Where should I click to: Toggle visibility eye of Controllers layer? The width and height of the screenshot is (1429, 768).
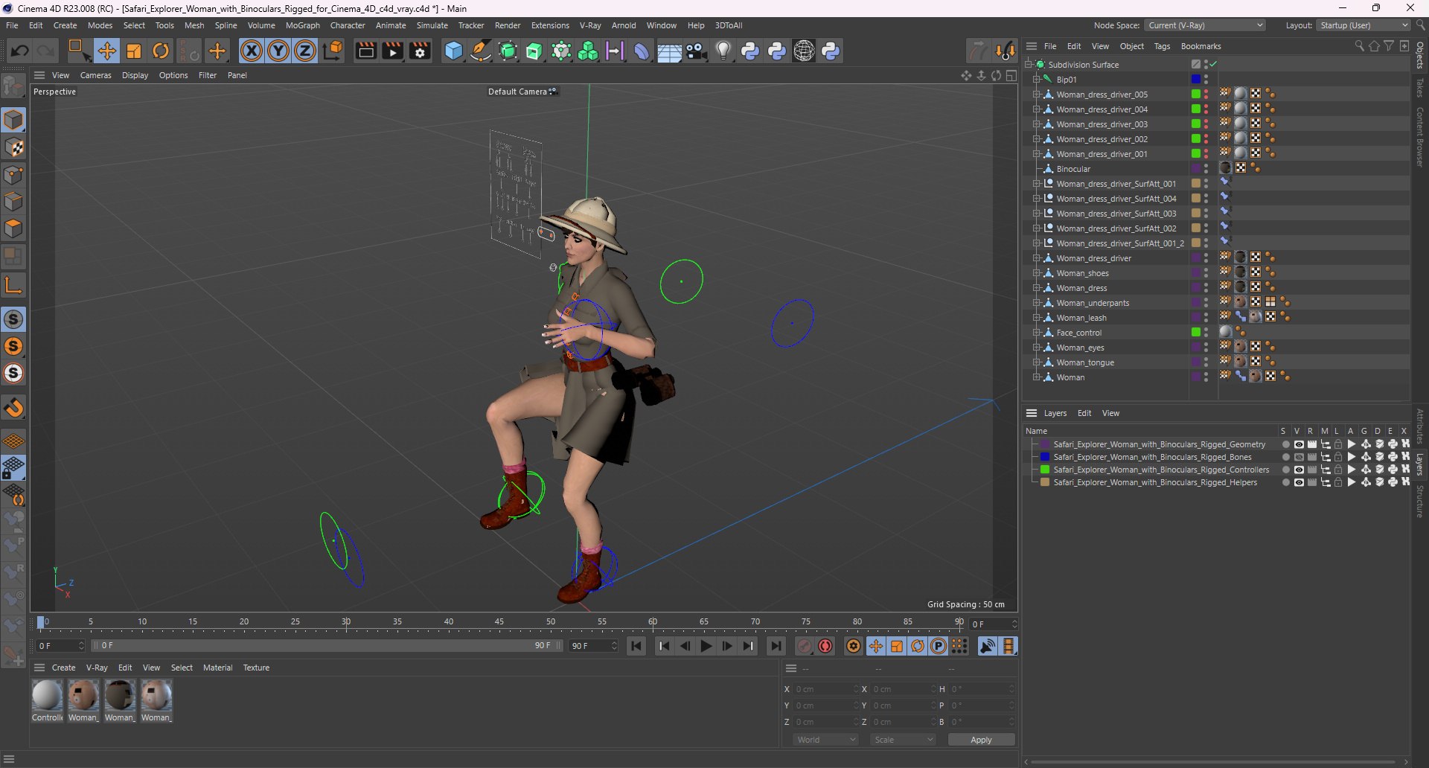1299,470
